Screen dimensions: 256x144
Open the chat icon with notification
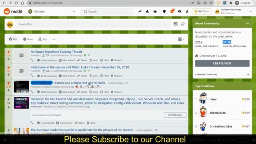pyautogui.click(x=172, y=11)
